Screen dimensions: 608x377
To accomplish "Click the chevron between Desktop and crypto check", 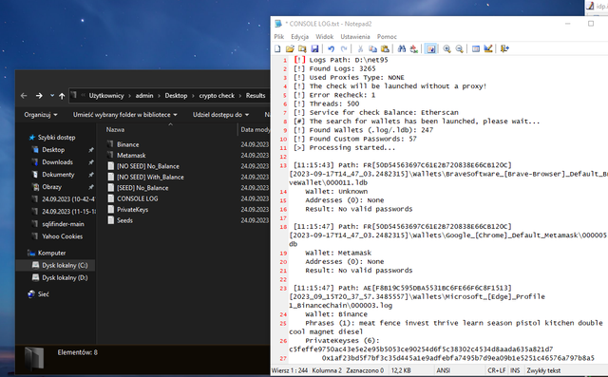I will pos(193,96).
